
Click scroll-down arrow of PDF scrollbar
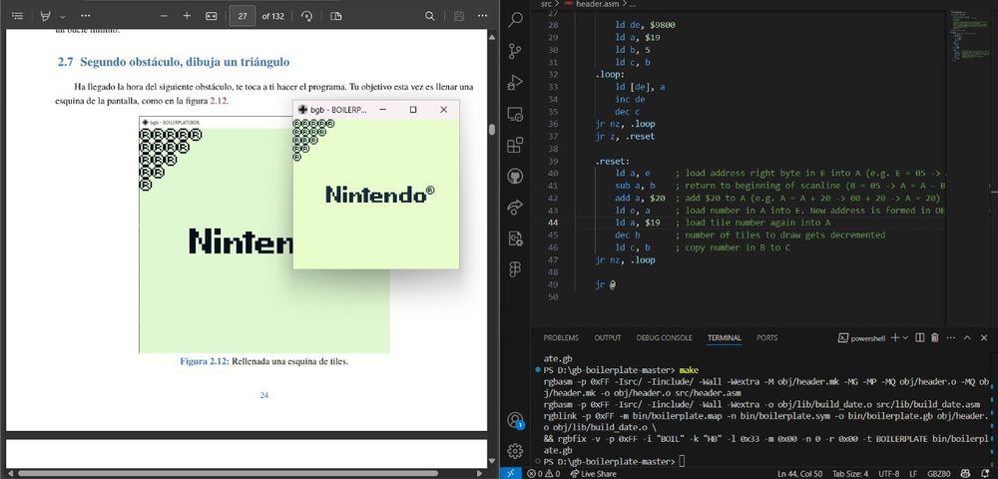tap(491, 461)
